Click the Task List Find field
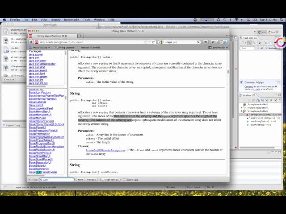This screenshot has height=214, width=286. pyautogui.click(x=247, y=48)
